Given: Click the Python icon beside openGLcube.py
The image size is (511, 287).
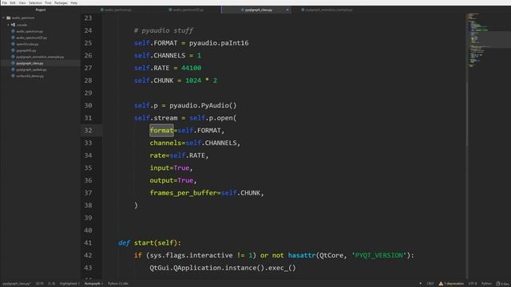Looking at the screenshot, I should point(13,44).
